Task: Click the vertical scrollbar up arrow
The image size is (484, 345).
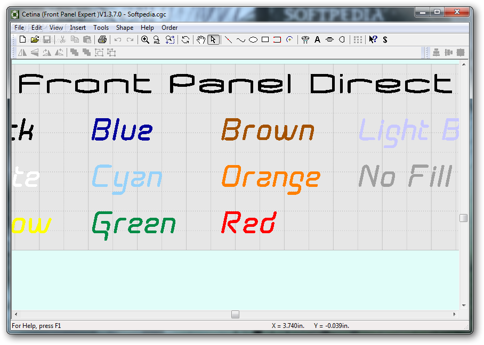Action: [x=464, y=64]
